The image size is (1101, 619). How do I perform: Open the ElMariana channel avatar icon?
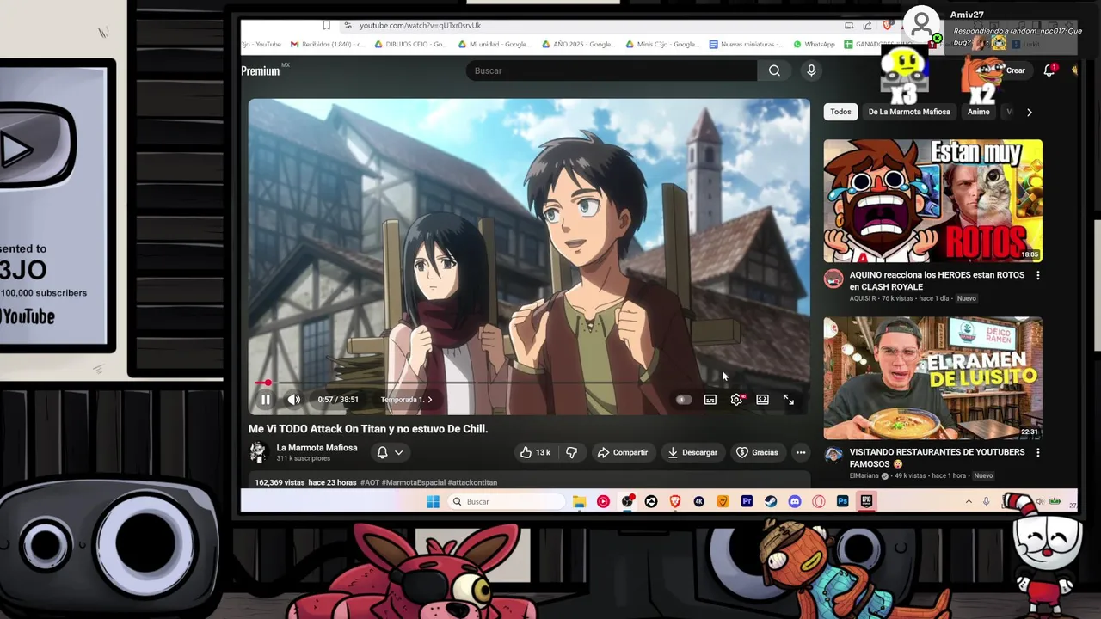(833, 455)
